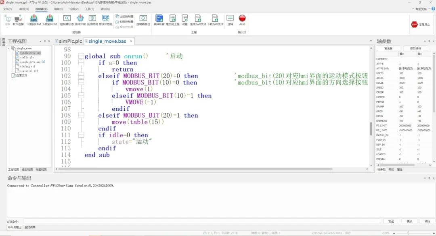436x236 pixels.
Task: Switch to the 标签视图 bottom tab
Action: tap(41, 170)
